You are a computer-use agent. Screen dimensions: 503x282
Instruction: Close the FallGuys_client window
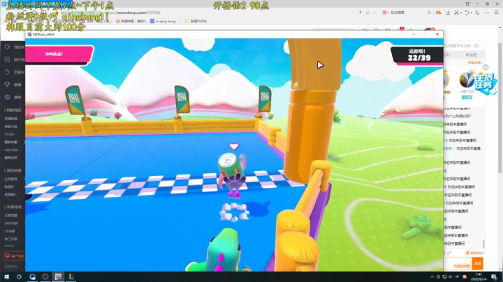[437, 34]
